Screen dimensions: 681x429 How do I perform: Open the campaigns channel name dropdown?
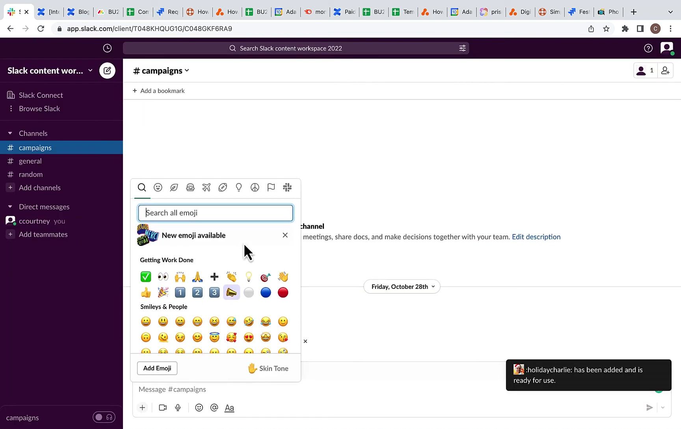(x=161, y=70)
